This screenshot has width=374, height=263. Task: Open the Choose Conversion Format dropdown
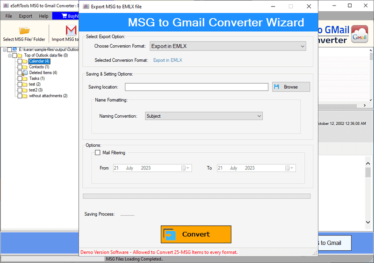(x=228, y=46)
